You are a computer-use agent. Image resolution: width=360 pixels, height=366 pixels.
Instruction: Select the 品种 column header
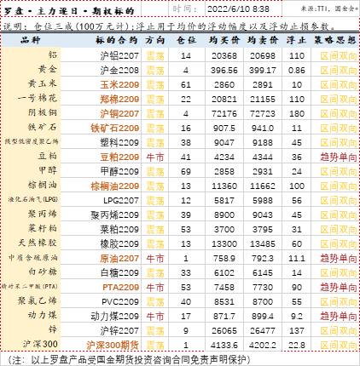tap(31, 40)
